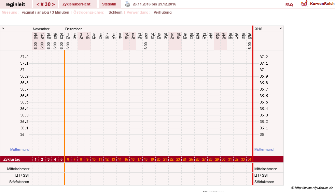Click the 36.5 label on right axis
Screen dimensions: 335x192
(x=264, y=102)
